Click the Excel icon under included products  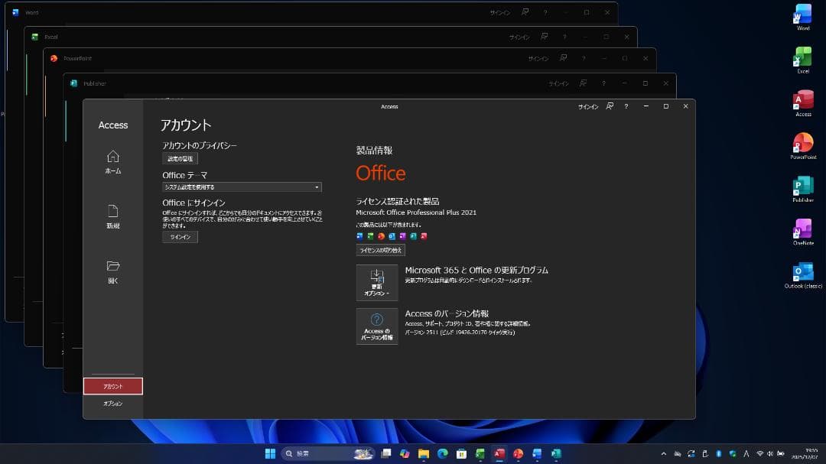[x=369, y=236]
